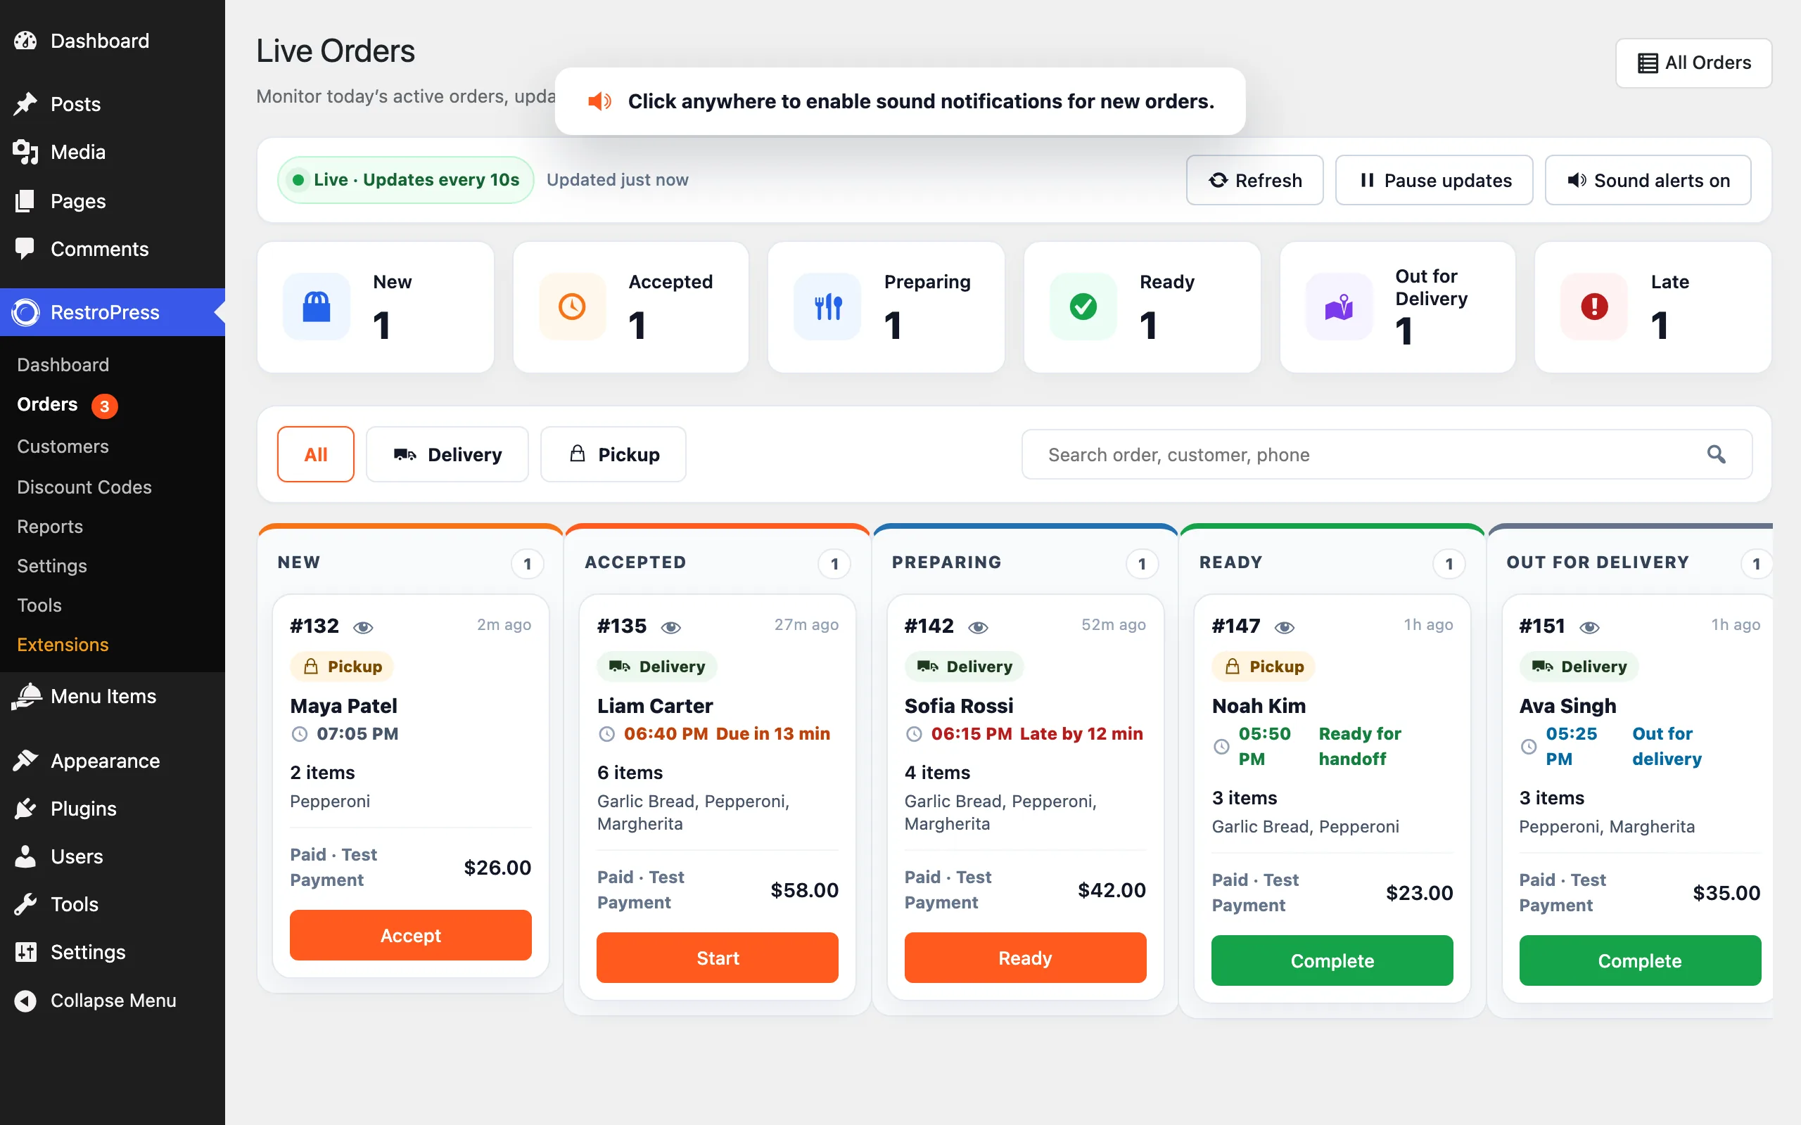Click the RestroPress logo icon in sidebar
Viewport: 1801px width, 1125px height.
click(x=25, y=312)
